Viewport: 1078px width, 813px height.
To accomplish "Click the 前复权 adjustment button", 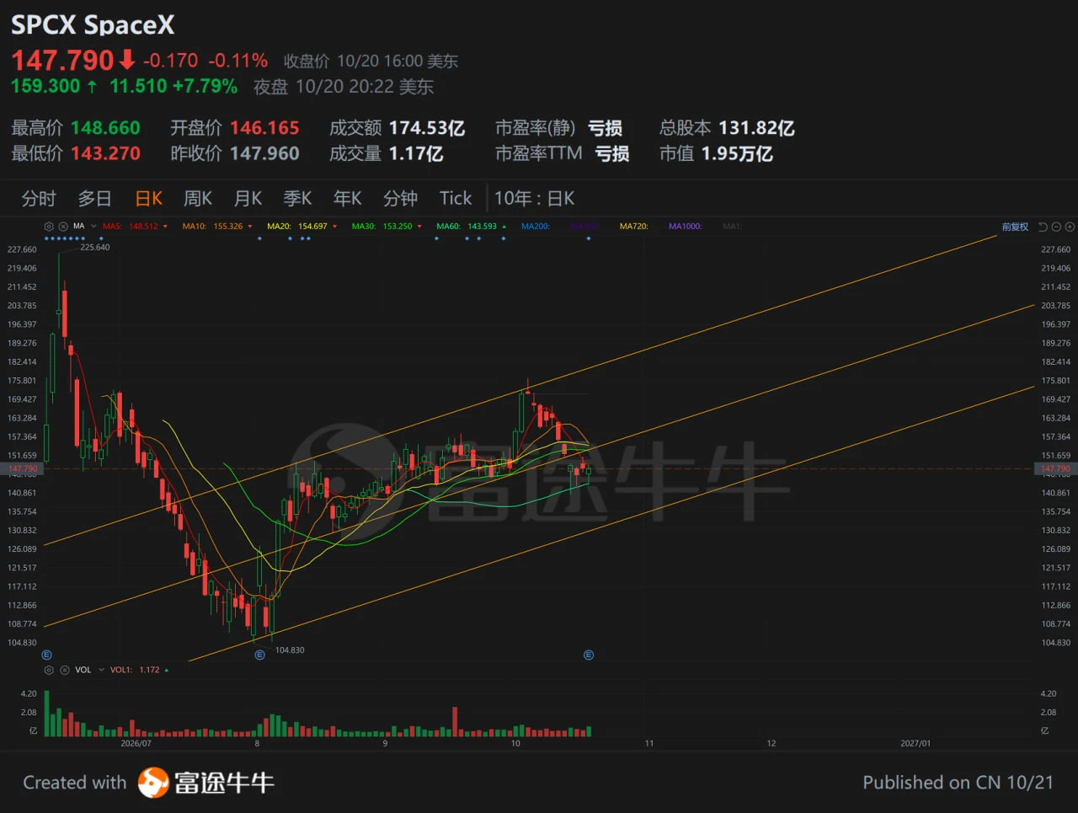I will pyautogui.click(x=1015, y=227).
